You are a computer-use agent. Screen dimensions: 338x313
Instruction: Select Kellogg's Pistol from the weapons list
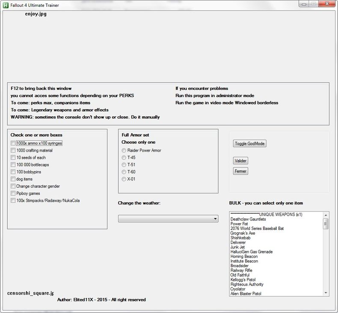pyautogui.click(x=243, y=280)
